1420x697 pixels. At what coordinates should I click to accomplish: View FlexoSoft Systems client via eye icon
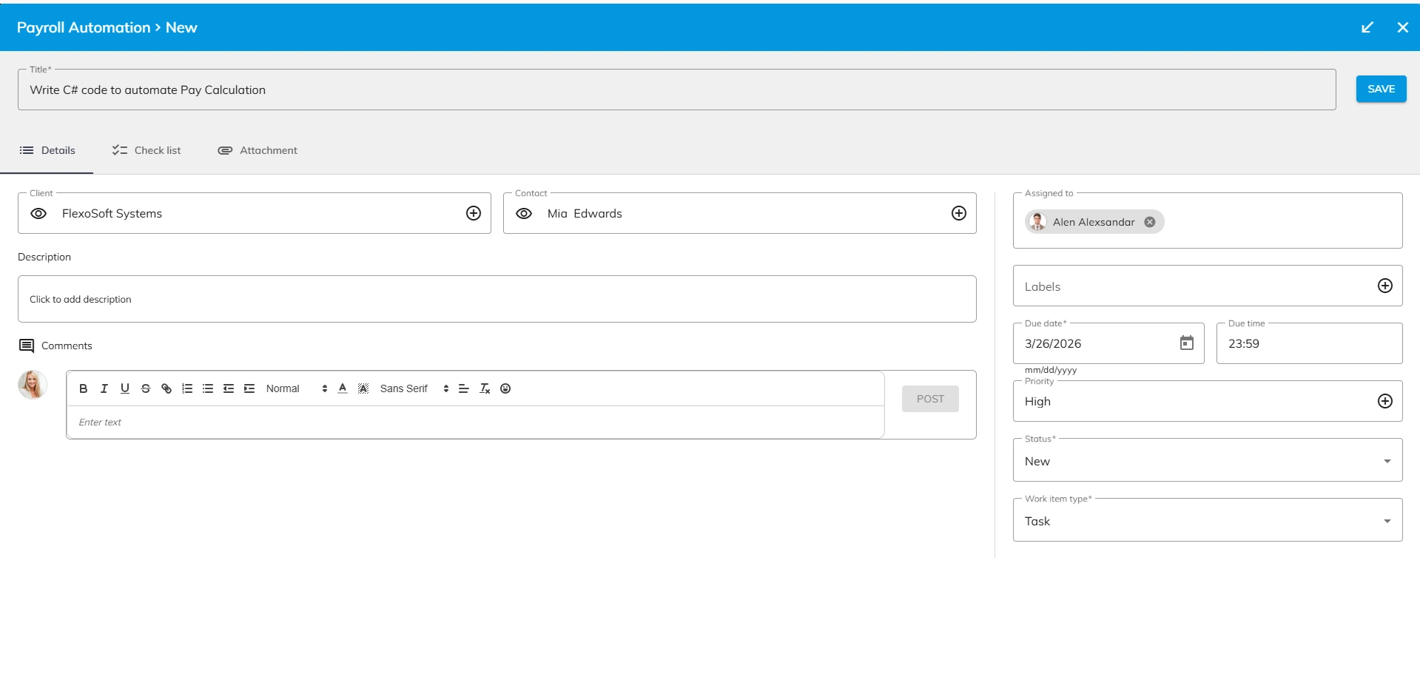point(38,214)
